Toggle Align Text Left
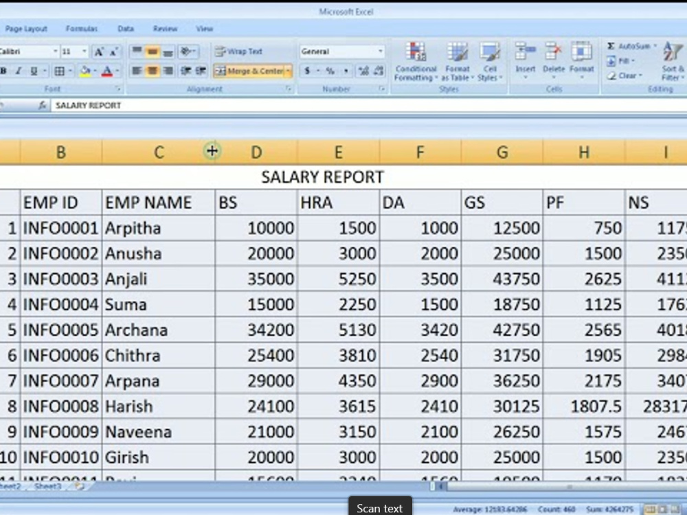 (x=137, y=71)
